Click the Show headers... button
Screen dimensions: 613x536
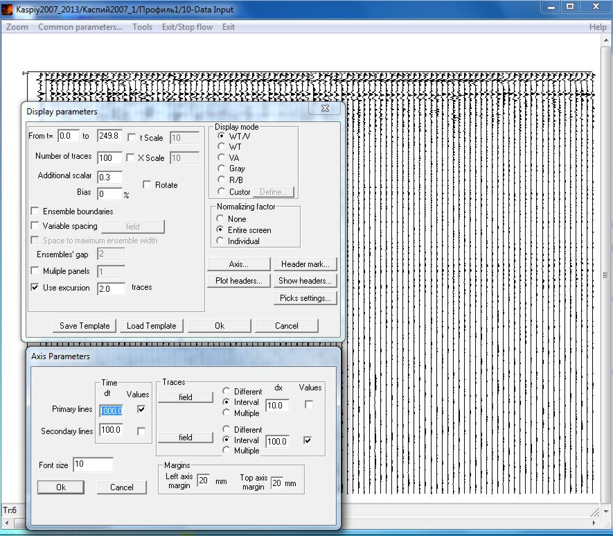tap(305, 281)
